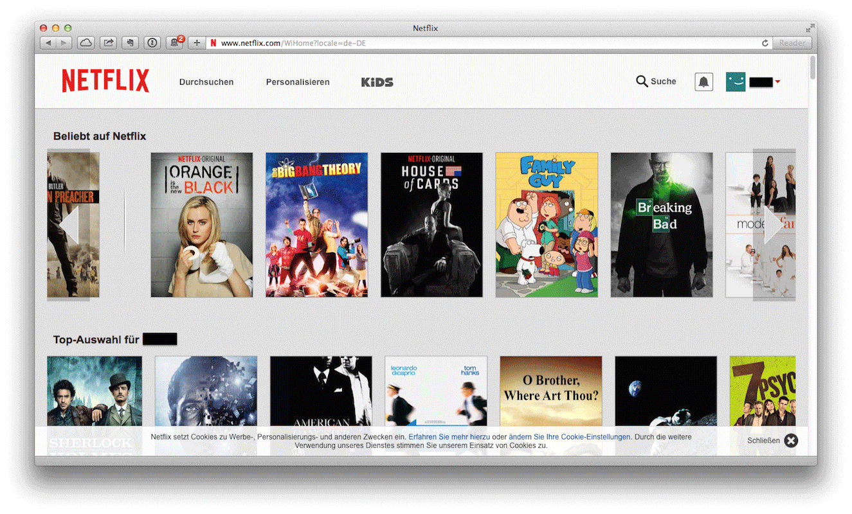Click the teal profile avatar
The height and width of the screenshot is (514, 852).
pos(736,82)
